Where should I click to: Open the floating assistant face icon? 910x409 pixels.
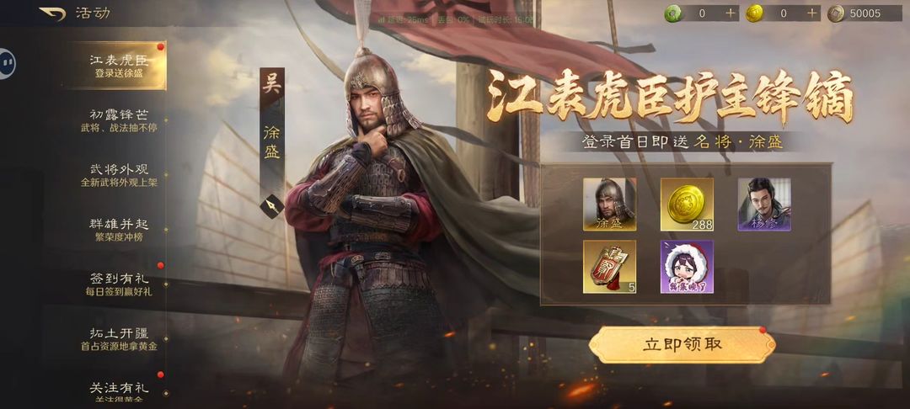click(6, 62)
